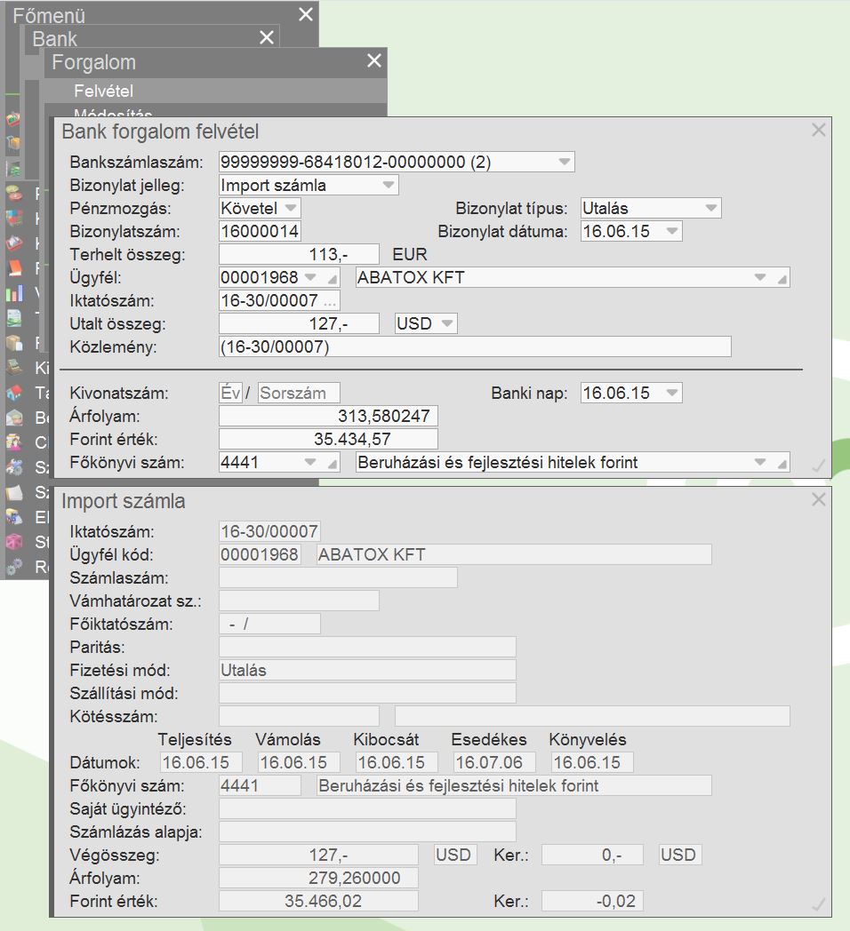Open the Banki nap date picker
850x931 pixels.
click(671, 394)
